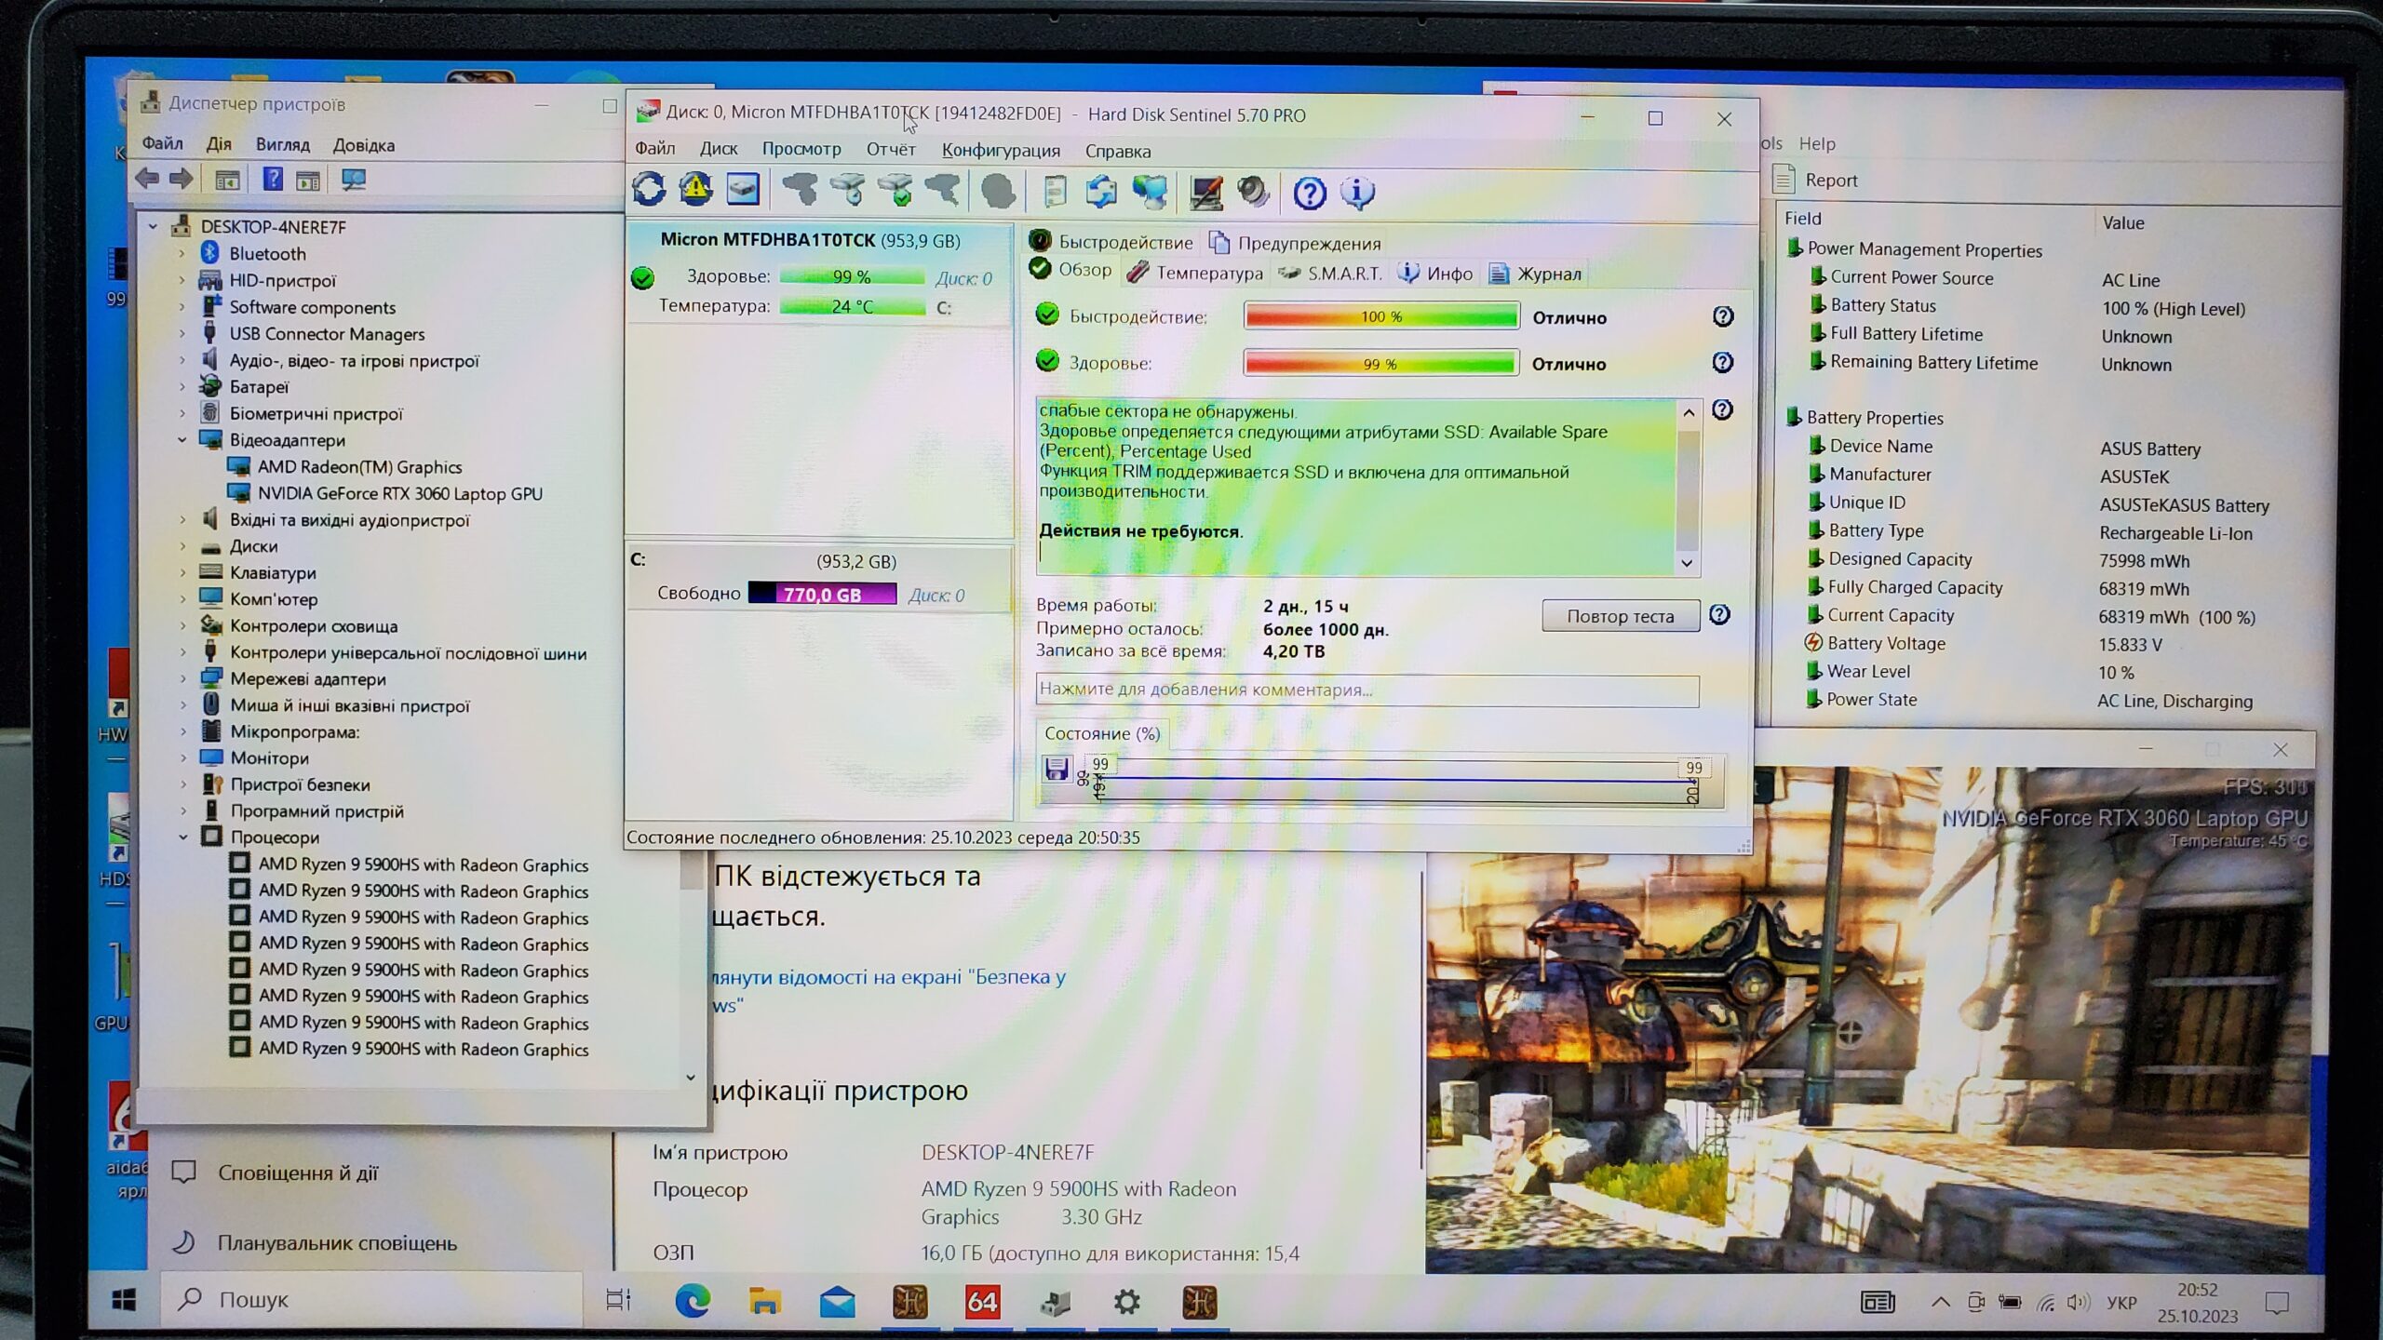Expand the Bluetooth device category

(x=182, y=253)
